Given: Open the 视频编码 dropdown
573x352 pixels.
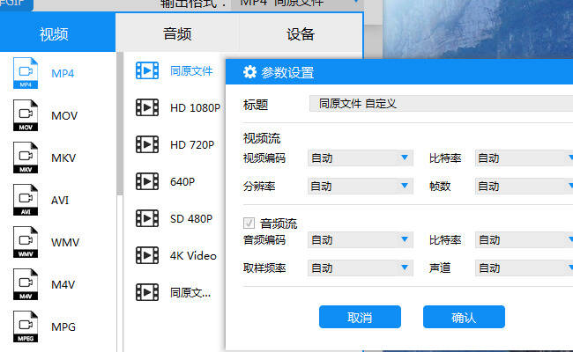Looking at the screenshot, I should [x=361, y=158].
